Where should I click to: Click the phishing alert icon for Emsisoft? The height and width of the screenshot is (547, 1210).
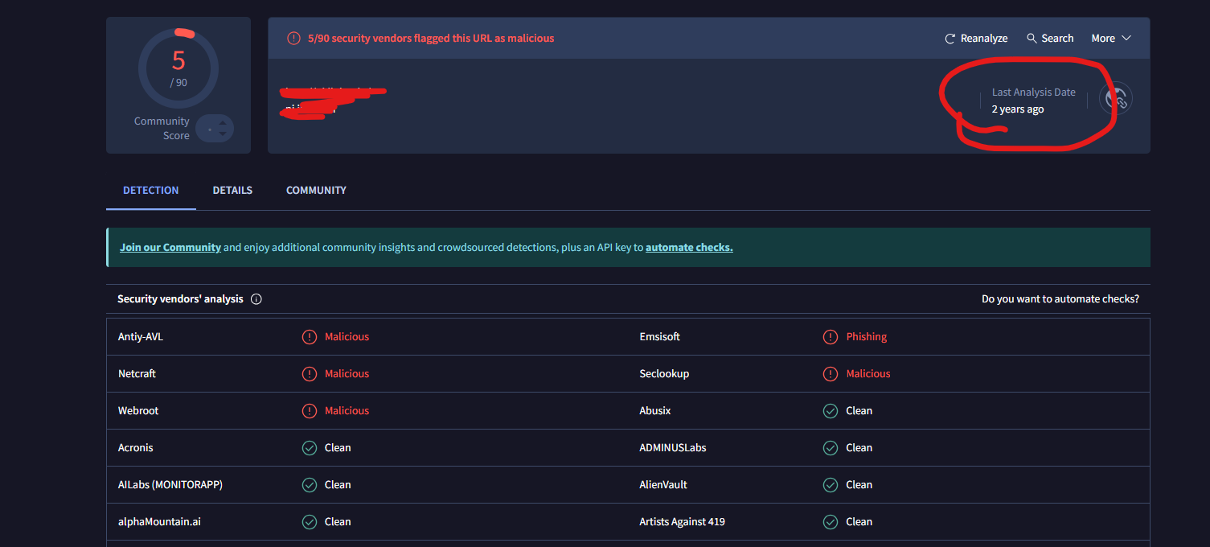click(x=831, y=337)
